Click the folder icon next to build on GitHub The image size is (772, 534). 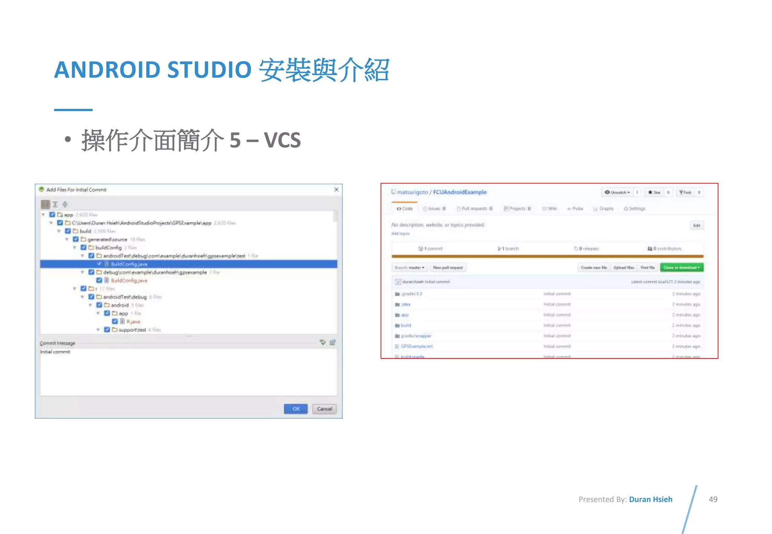pyautogui.click(x=397, y=325)
